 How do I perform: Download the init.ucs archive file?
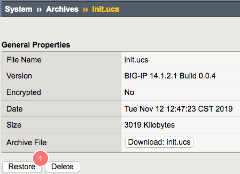159,142
